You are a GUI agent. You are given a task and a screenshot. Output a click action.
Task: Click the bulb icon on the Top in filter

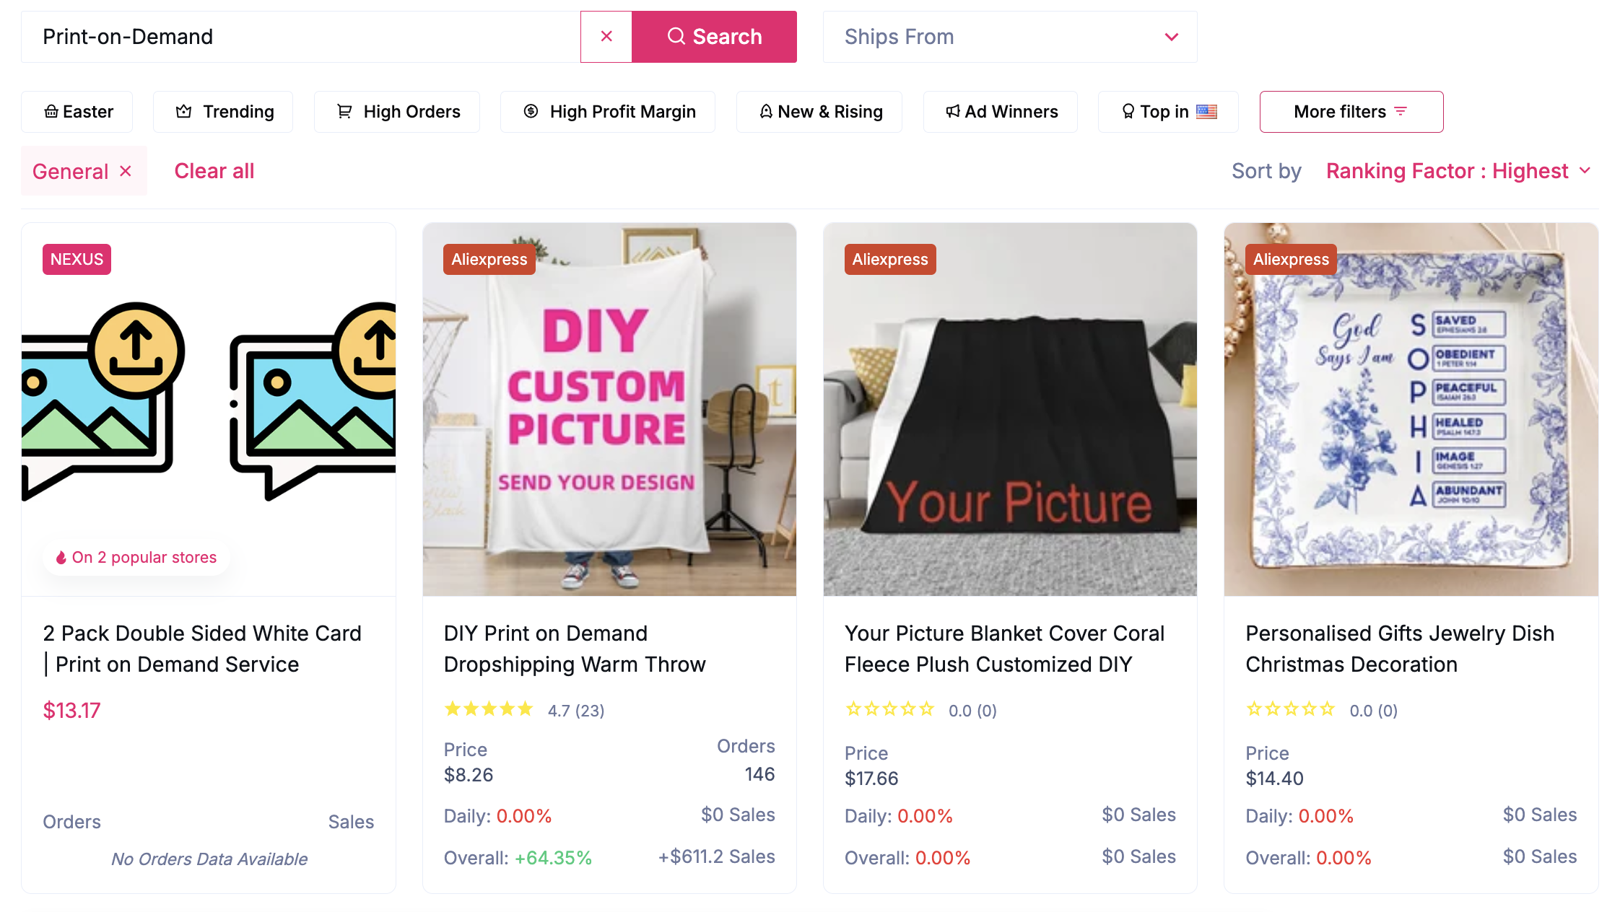point(1128,111)
